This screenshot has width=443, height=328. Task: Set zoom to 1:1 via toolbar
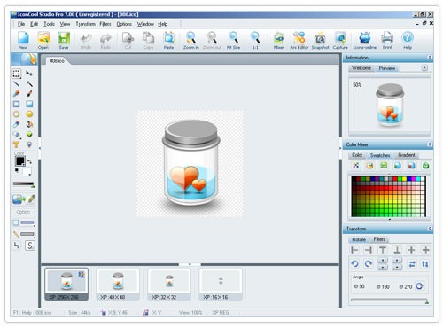(x=255, y=41)
